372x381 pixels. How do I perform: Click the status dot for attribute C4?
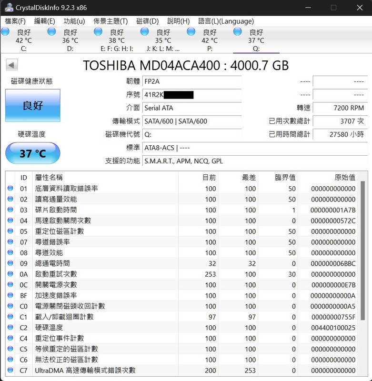click(10, 338)
